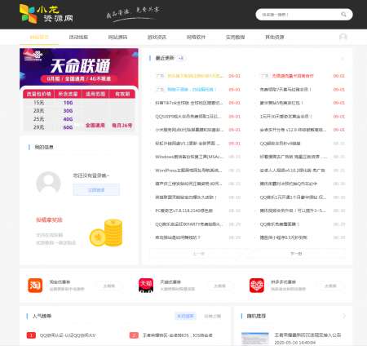This screenshot has width=367, height=346.
Task: Click the 小龙资源网 site logo
Action: pos(46,14)
